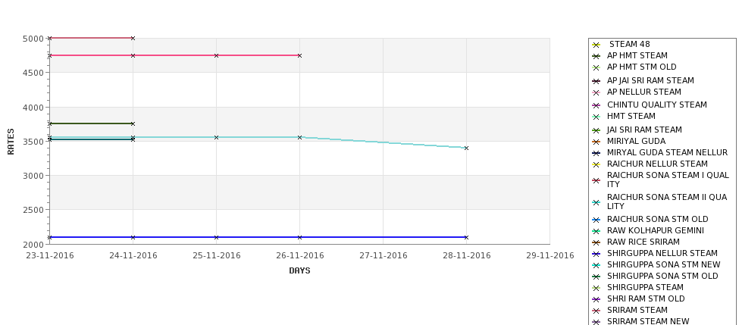Click the CHINTU QUALITY STEAM legend marker

click(596, 105)
